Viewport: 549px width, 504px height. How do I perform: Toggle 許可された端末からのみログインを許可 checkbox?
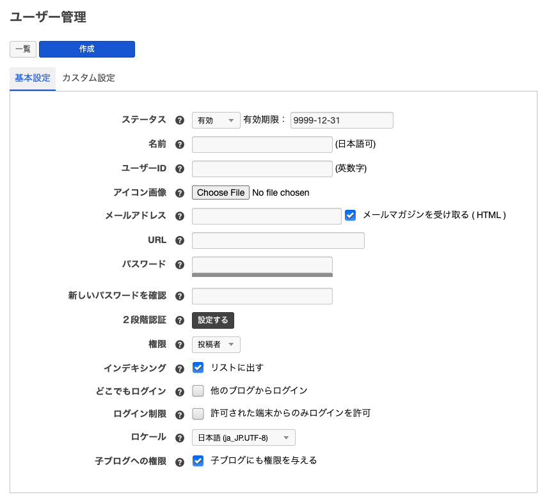(198, 413)
